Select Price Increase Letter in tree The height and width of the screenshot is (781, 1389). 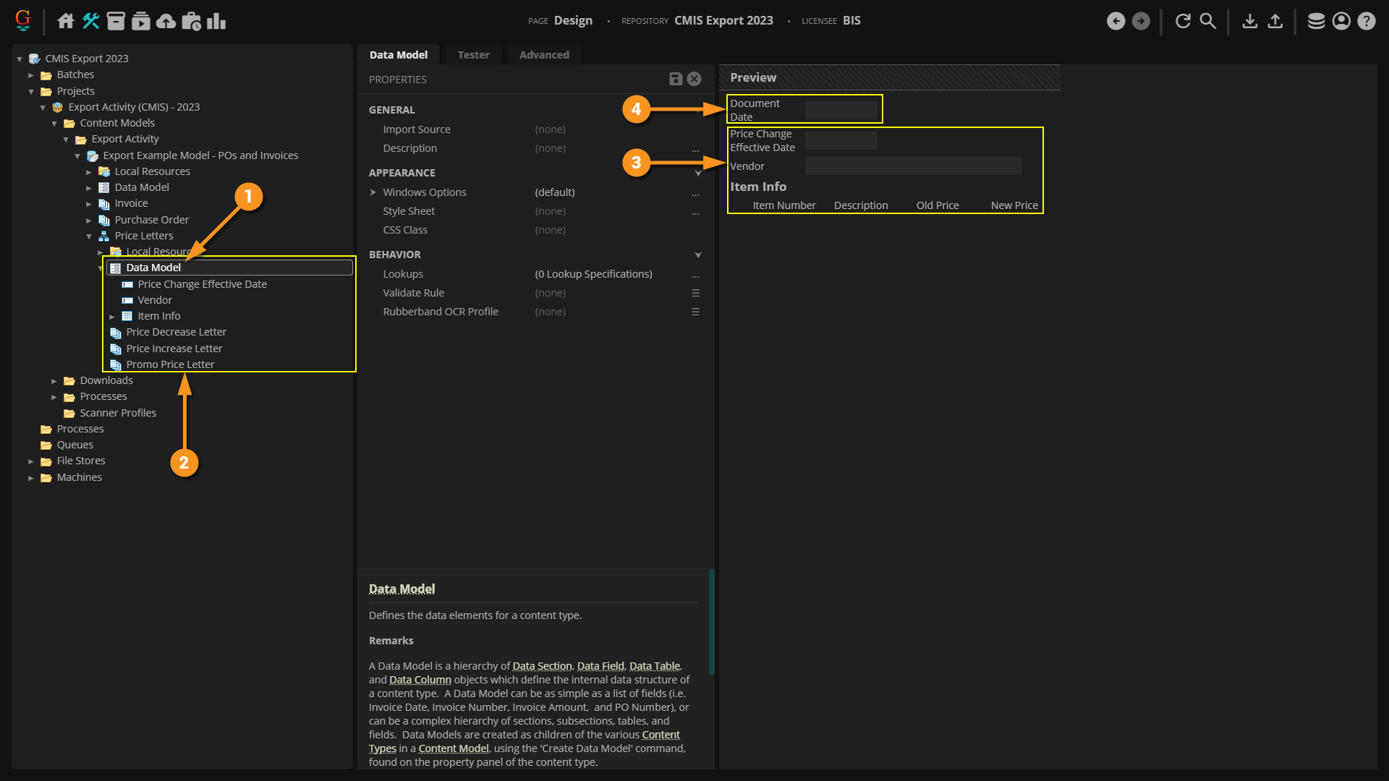tap(174, 349)
